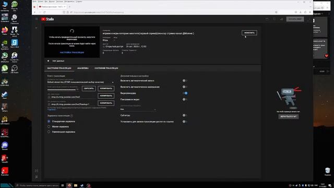Click the Открытый доступ (Public) visibility text
Screen dimensions: 334x188
click(x=114, y=46)
